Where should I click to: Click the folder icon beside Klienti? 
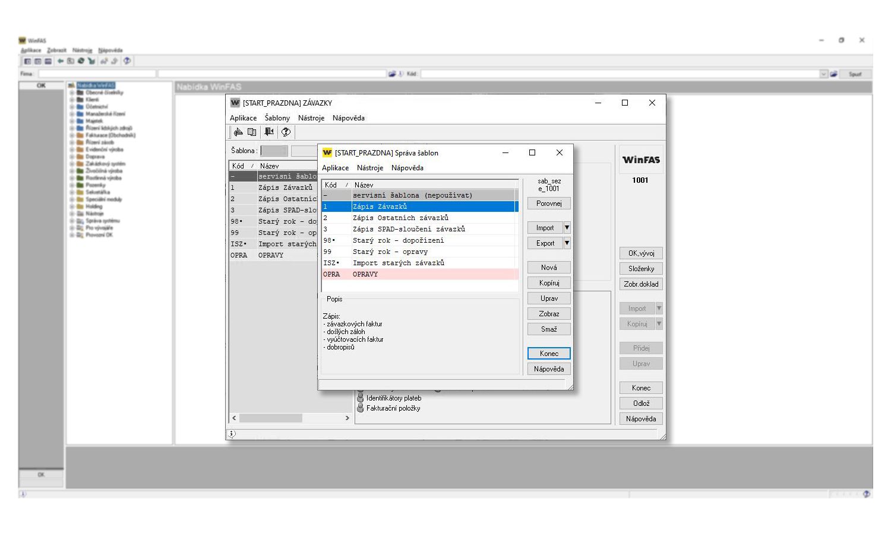point(80,100)
